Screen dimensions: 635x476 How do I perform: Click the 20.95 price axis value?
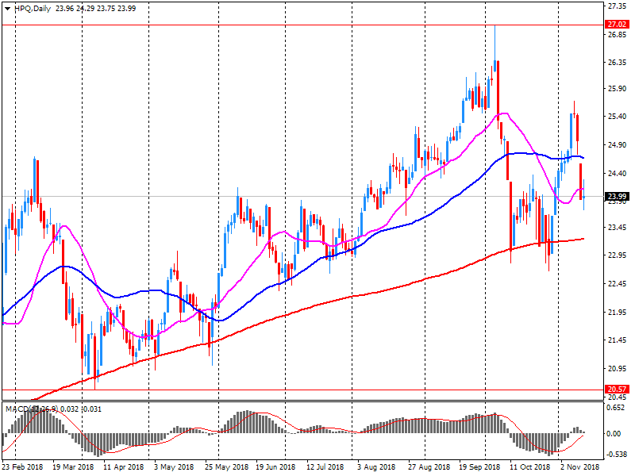click(x=617, y=368)
